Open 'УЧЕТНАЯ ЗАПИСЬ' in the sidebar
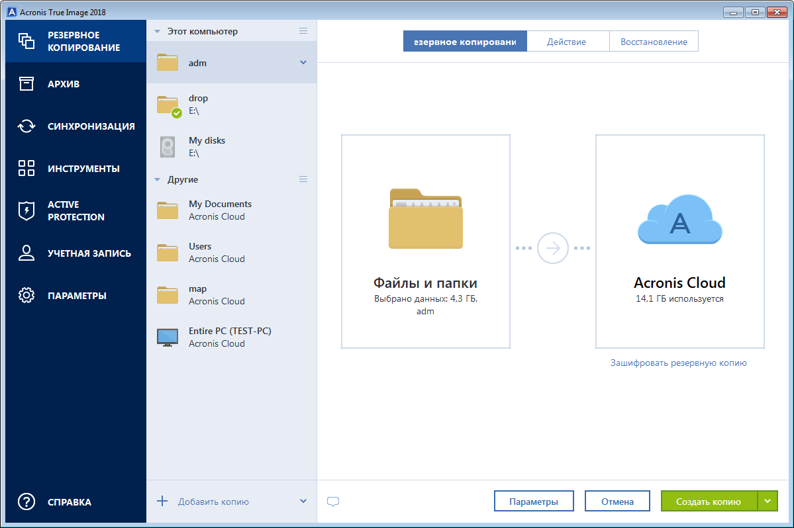The height and width of the screenshot is (528, 794). 76,253
